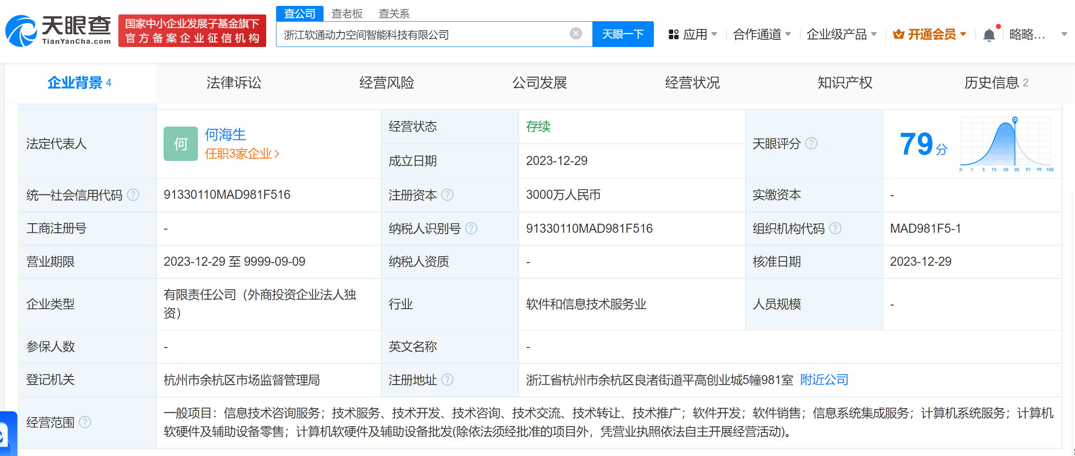Switch to the 知识产权 tab
Screen dimensions: 1075x456
845,83
